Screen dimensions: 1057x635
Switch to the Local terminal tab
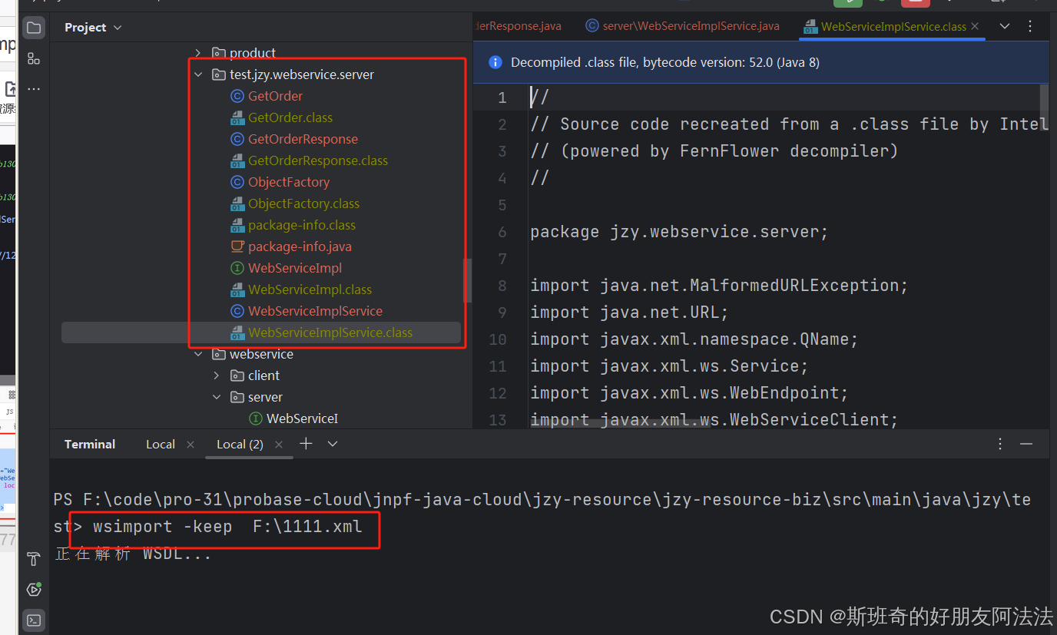click(x=160, y=444)
